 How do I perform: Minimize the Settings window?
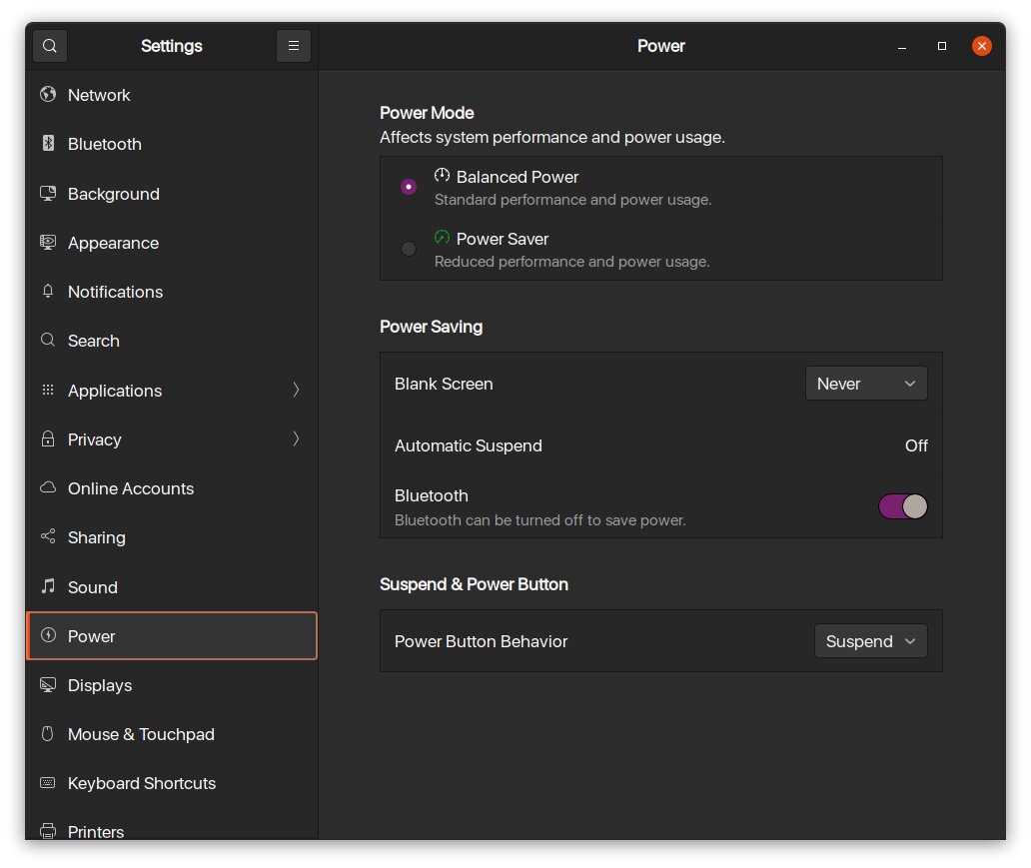[x=902, y=46]
